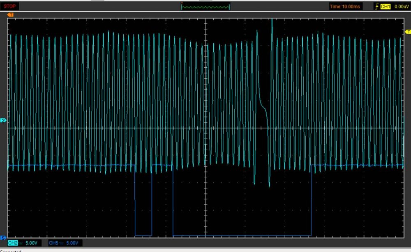Viewport: 411px width, 252px height.
Task: Click the CH2 5.00V vertical scale value
Action: click(x=32, y=243)
